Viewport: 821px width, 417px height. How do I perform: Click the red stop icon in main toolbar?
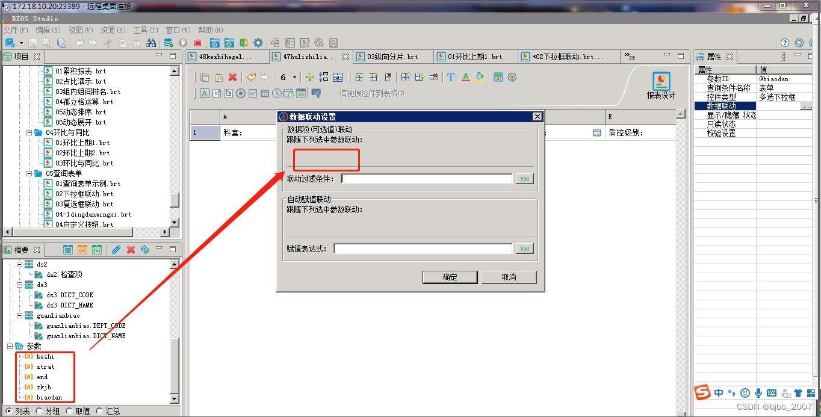tap(197, 43)
